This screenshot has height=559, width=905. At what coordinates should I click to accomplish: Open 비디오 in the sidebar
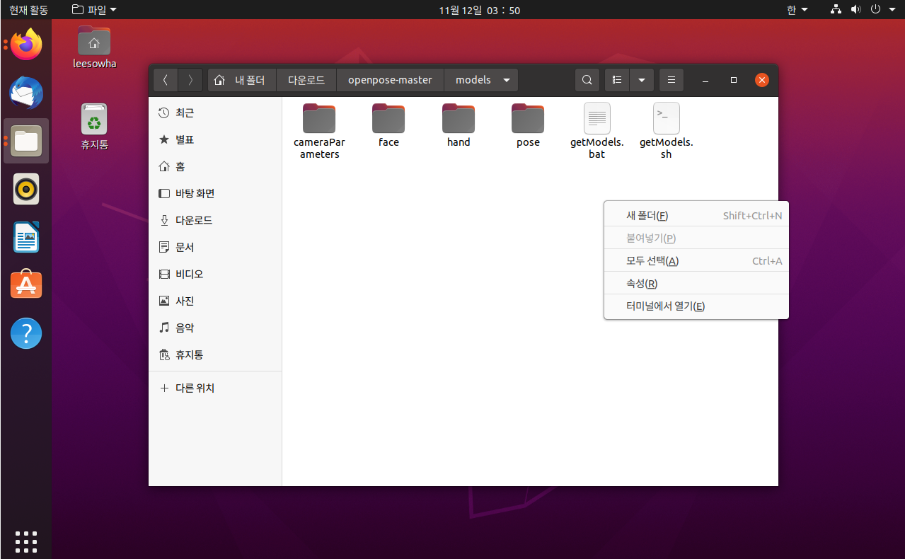tap(215, 274)
